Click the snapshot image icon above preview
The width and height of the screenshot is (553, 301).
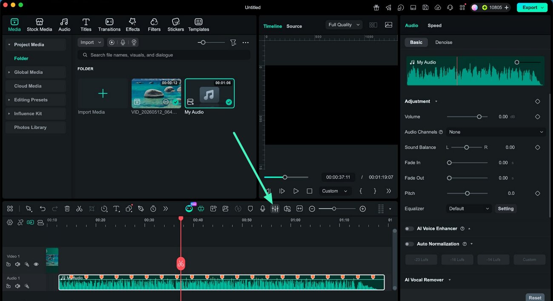click(389, 25)
